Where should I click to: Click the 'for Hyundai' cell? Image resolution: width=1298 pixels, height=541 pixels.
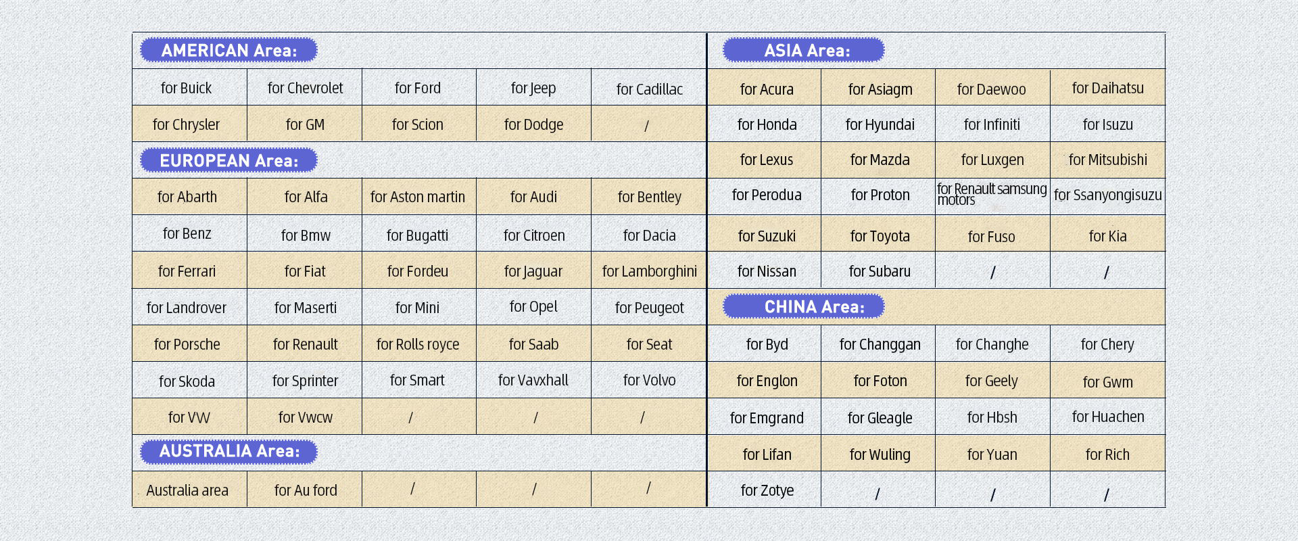point(878,124)
